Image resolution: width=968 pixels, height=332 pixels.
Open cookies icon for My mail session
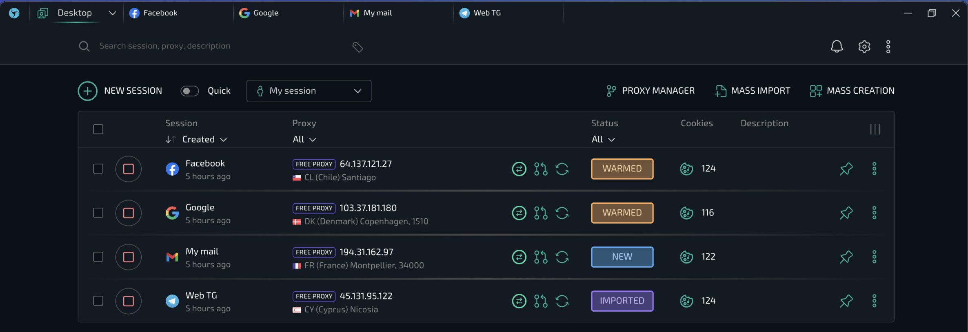coord(686,257)
